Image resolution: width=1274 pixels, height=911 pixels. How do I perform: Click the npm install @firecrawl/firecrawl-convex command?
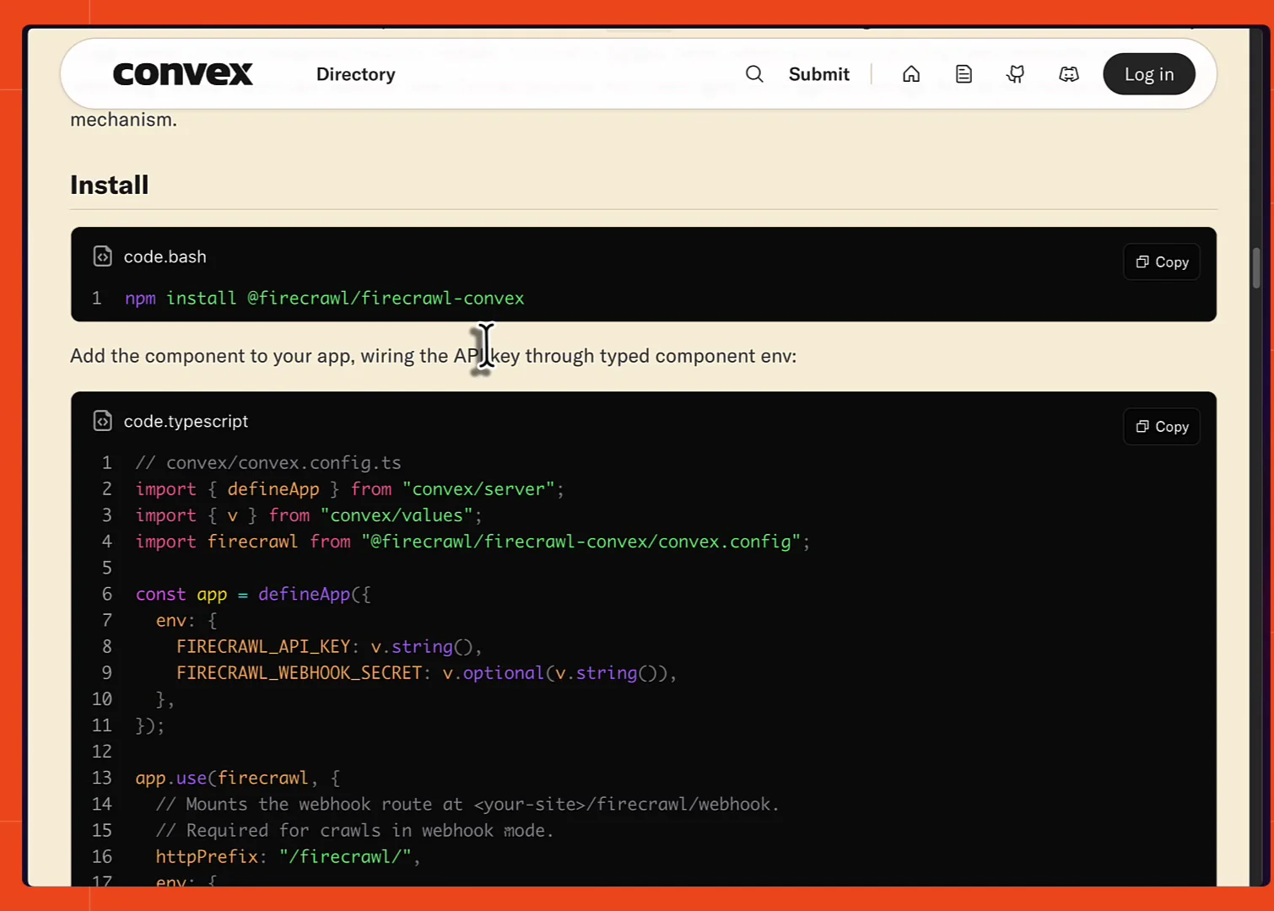point(325,299)
